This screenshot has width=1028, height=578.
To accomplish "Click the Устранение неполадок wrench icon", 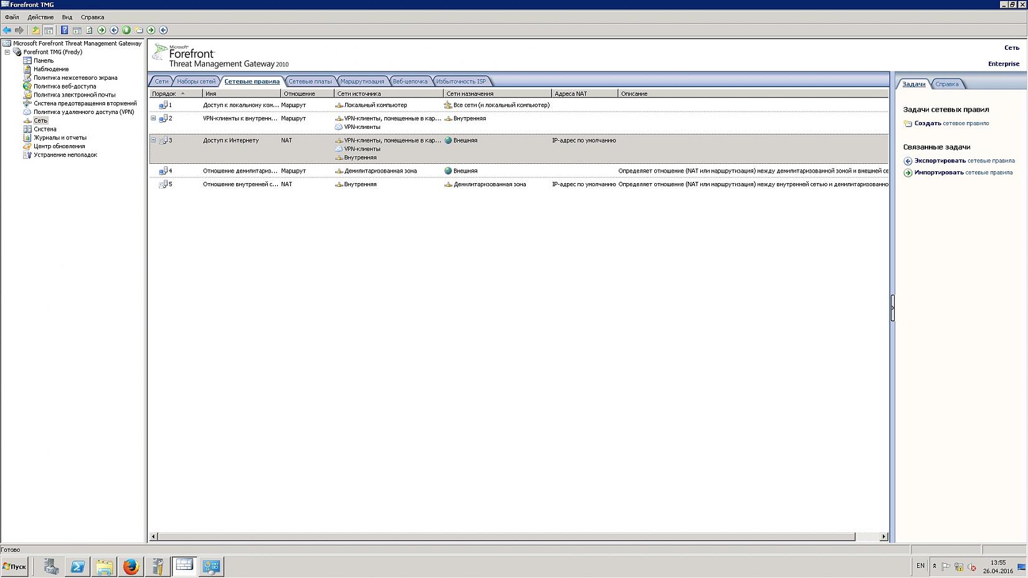I will pos(27,155).
